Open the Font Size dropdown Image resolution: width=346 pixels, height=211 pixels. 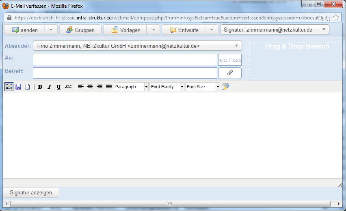click(x=203, y=87)
